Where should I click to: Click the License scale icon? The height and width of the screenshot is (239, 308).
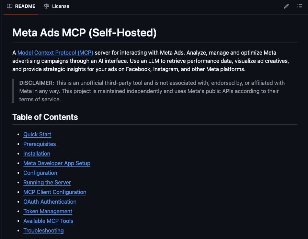(x=46, y=6)
